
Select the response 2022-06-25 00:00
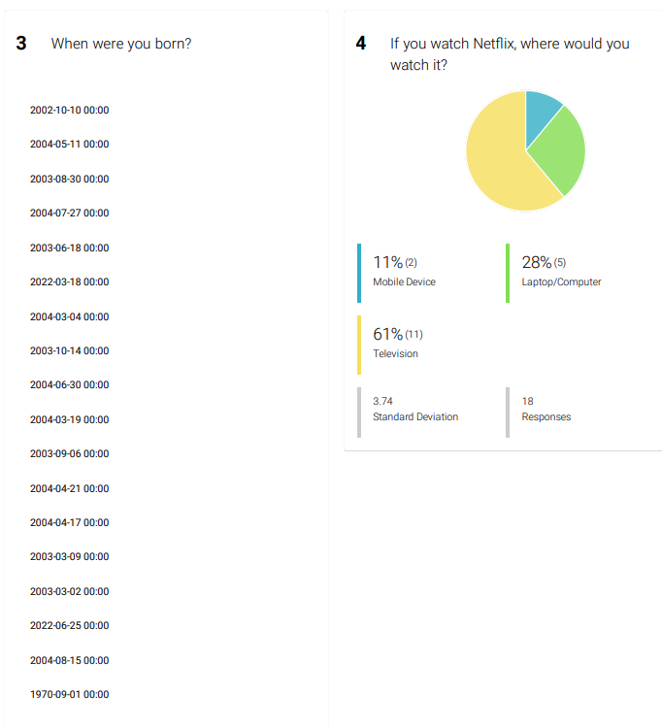pyautogui.click(x=70, y=625)
